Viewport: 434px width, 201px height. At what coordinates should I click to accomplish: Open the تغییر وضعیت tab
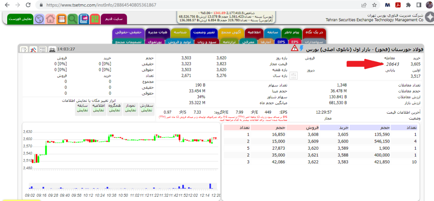click(x=204, y=33)
